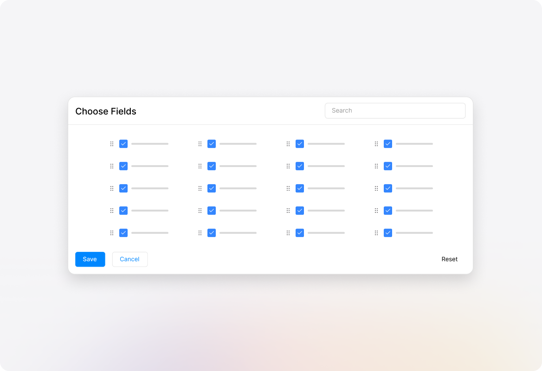Click Reset to restore default fields
The height and width of the screenshot is (371, 542).
[x=449, y=259]
